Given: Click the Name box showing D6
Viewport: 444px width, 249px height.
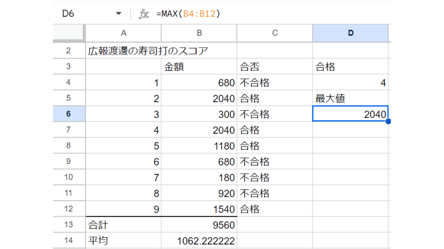Looking at the screenshot, I should [x=80, y=14].
